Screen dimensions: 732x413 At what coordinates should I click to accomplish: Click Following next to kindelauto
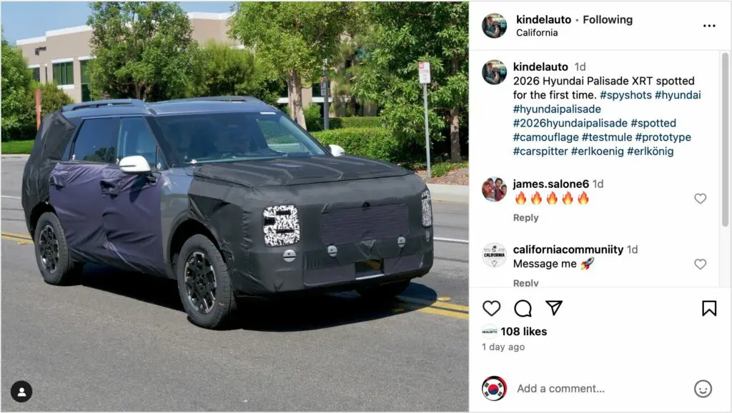click(608, 19)
